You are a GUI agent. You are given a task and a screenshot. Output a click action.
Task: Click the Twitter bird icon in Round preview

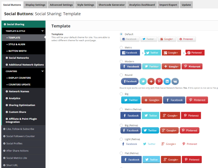(143, 81)
